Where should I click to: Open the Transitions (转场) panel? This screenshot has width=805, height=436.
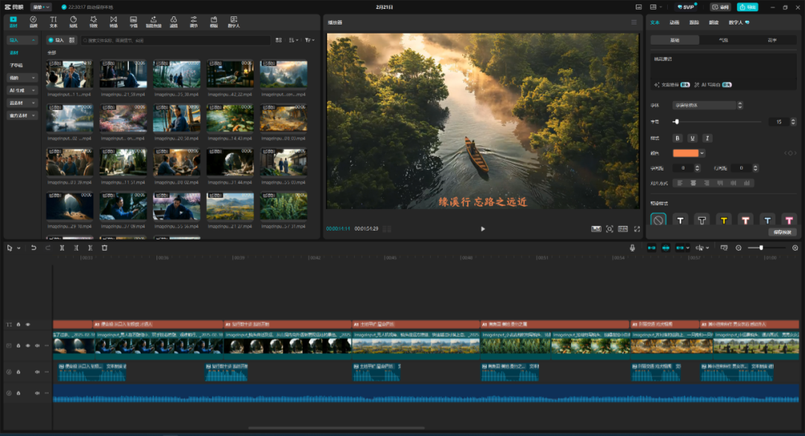point(113,22)
